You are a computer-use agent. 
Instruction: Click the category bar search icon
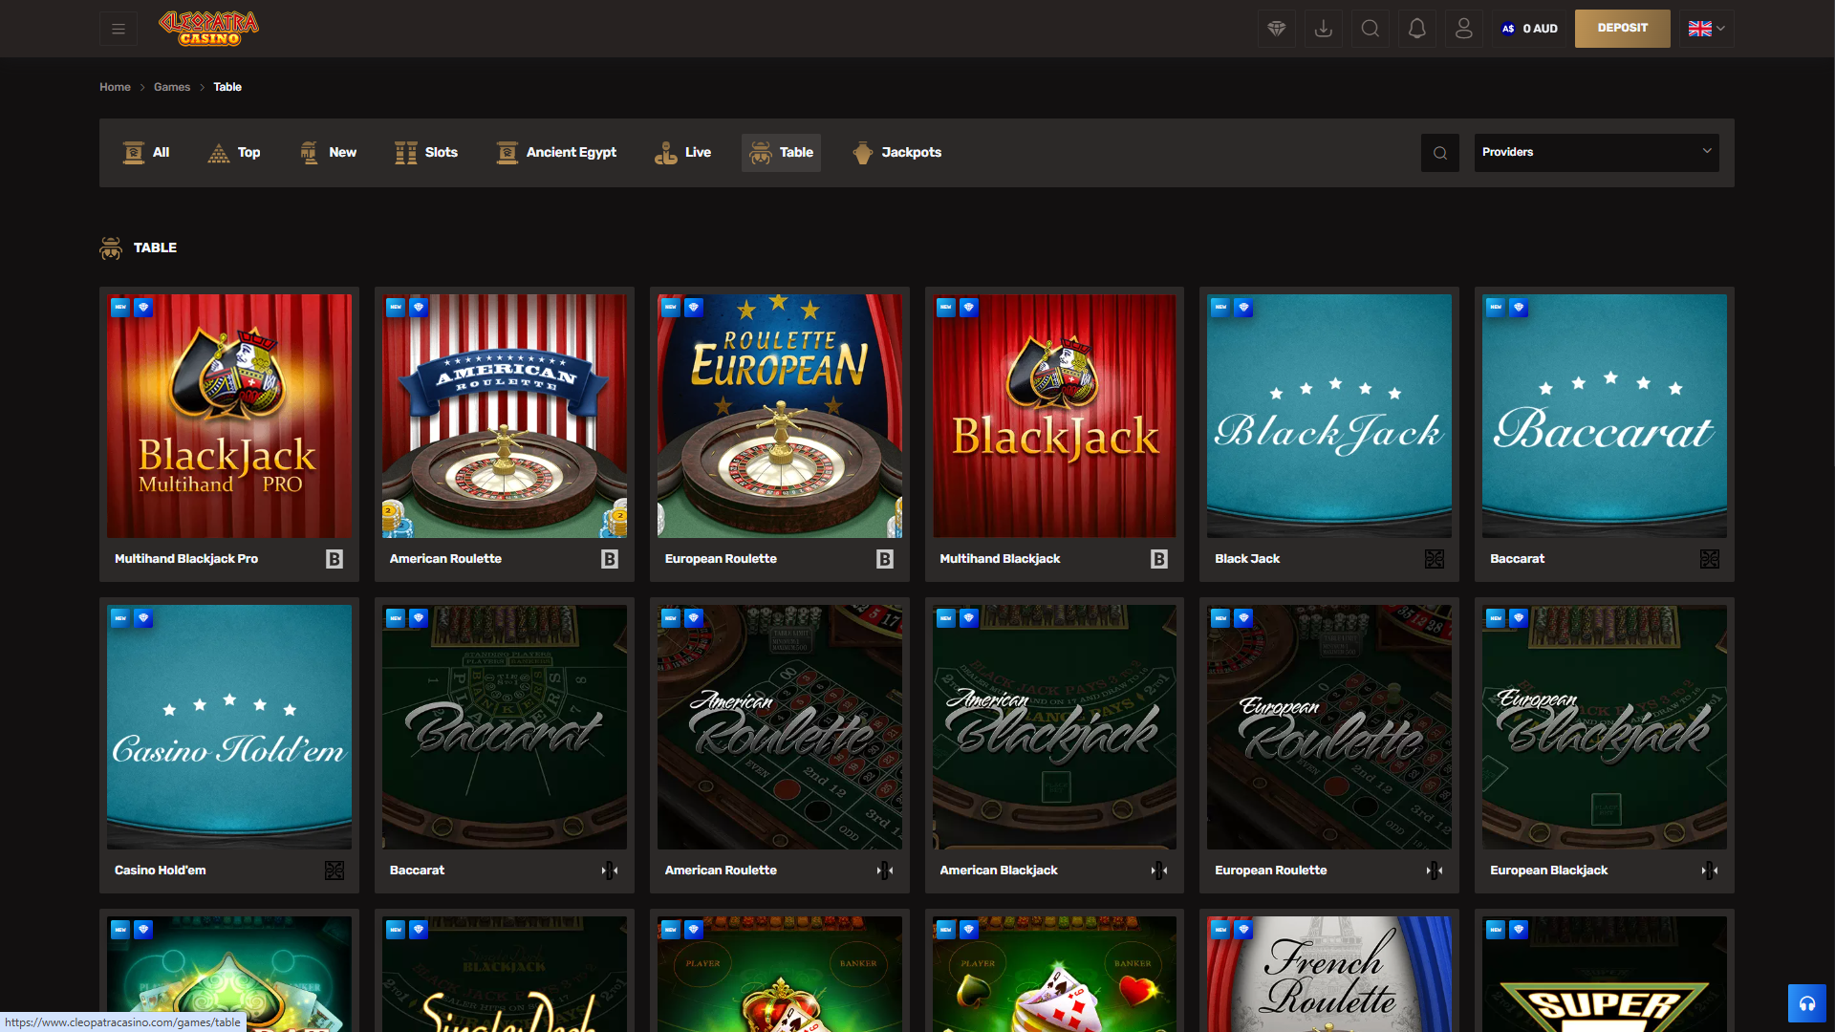click(x=1439, y=153)
